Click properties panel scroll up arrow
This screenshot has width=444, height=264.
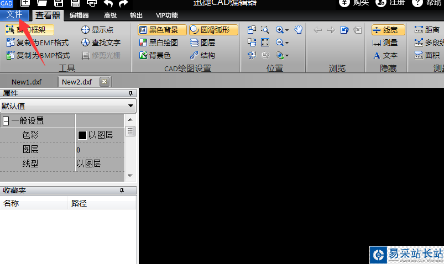[130, 120]
